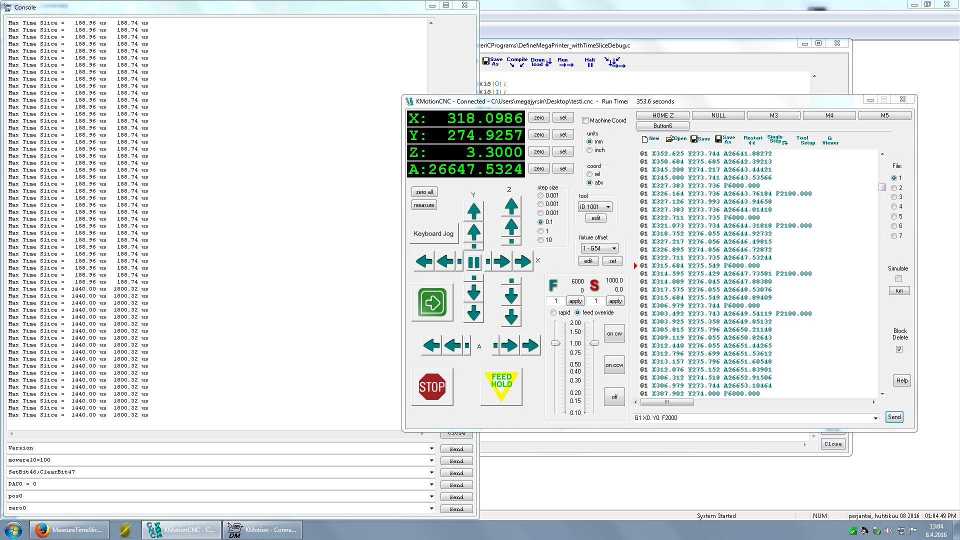Click the feed override slider handle
The width and height of the screenshot is (960, 540).
555,343
